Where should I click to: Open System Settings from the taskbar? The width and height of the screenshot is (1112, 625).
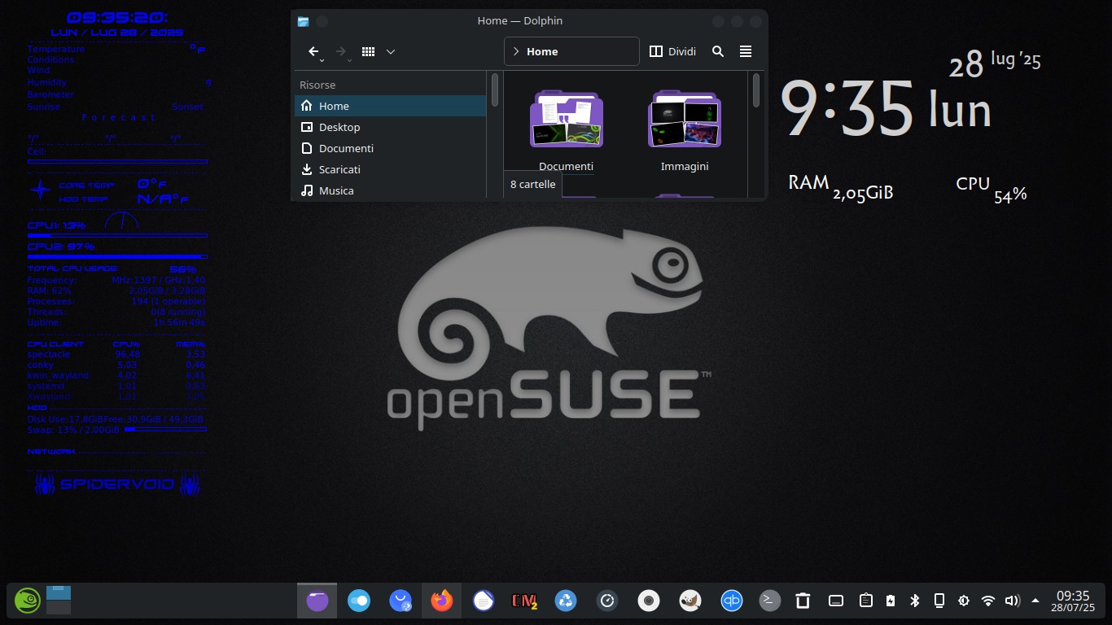[x=359, y=601]
